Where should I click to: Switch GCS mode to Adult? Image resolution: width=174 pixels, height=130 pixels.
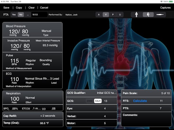(x=98, y=101)
